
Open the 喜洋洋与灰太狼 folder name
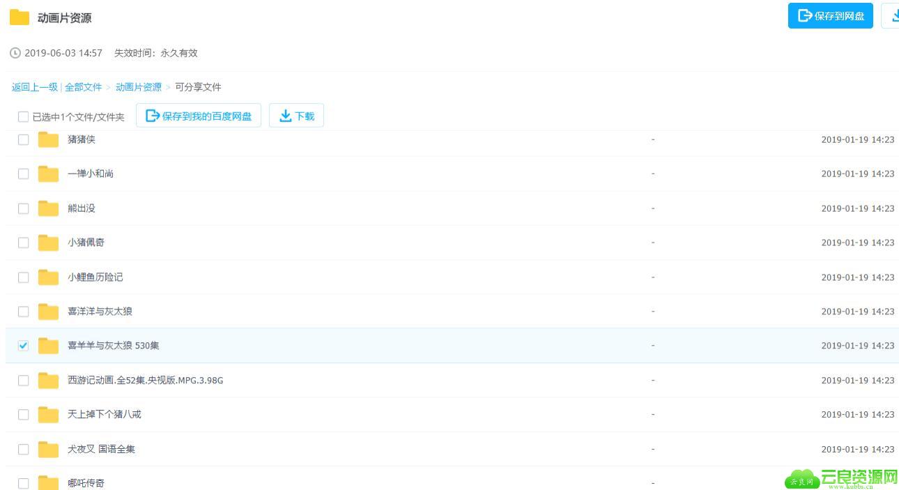100,312
